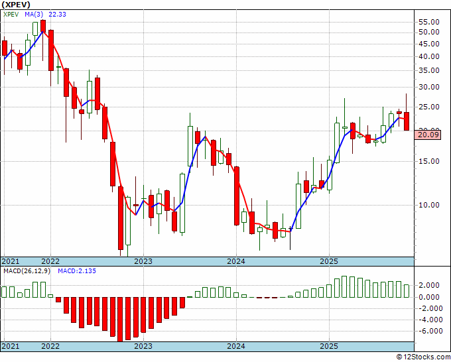Click the MA(3) legend label
The image size is (451, 362).
click(34, 15)
